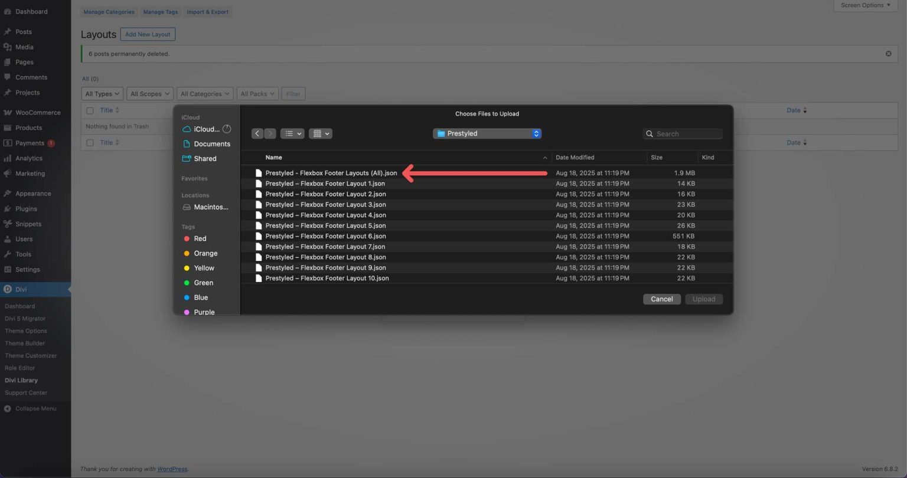907x478 pixels.
Task: Click the Add New Layout button
Action: 148,34
